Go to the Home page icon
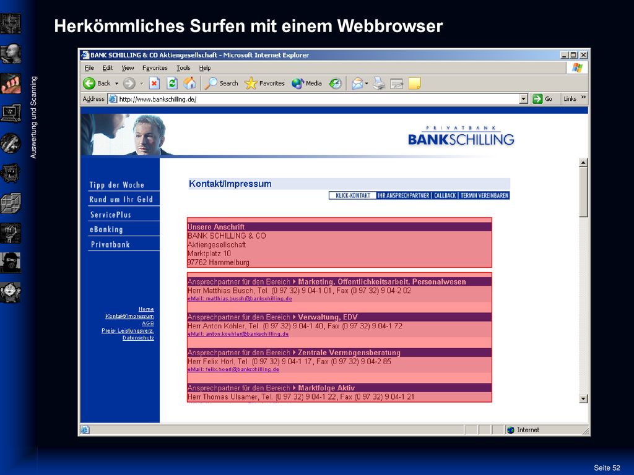The image size is (634, 475). tap(189, 83)
